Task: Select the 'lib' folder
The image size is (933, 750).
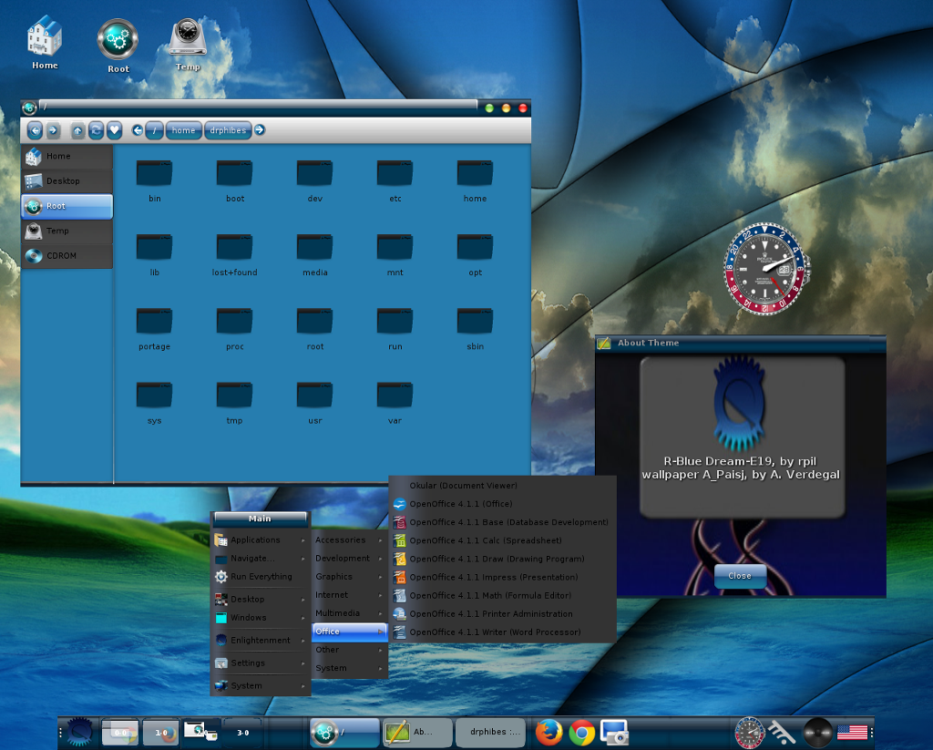Action: [x=154, y=254]
